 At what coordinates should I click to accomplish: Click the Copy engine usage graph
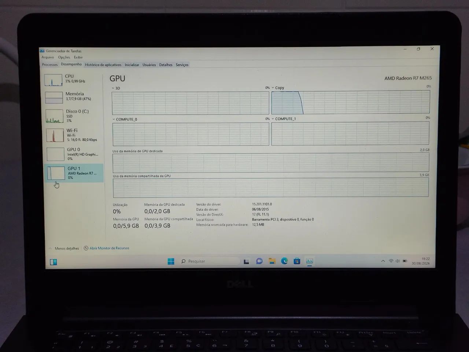[351, 102]
